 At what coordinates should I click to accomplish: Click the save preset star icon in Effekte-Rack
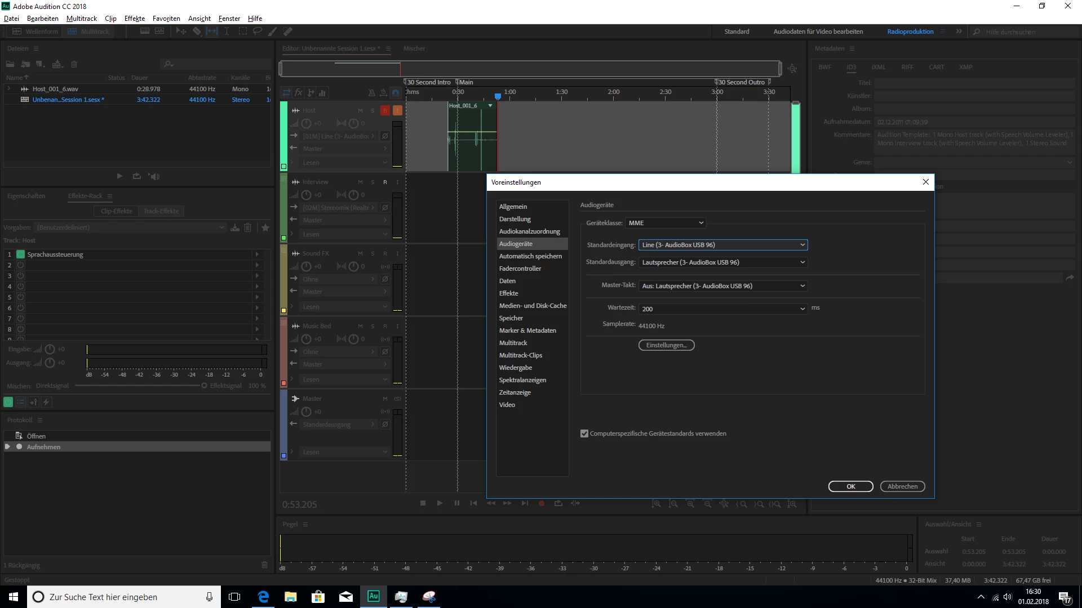coord(265,227)
